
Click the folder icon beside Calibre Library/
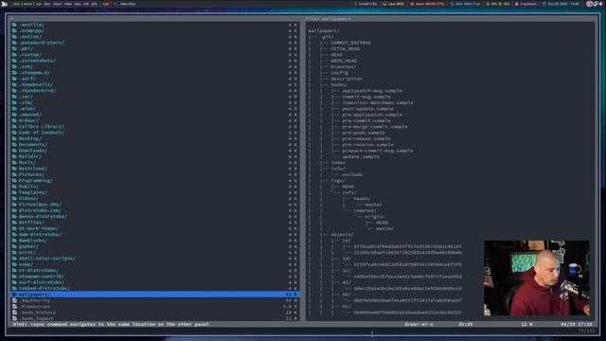tap(14, 126)
